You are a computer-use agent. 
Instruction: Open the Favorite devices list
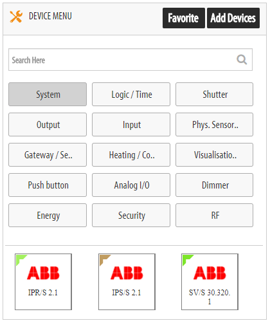click(184, 18)
